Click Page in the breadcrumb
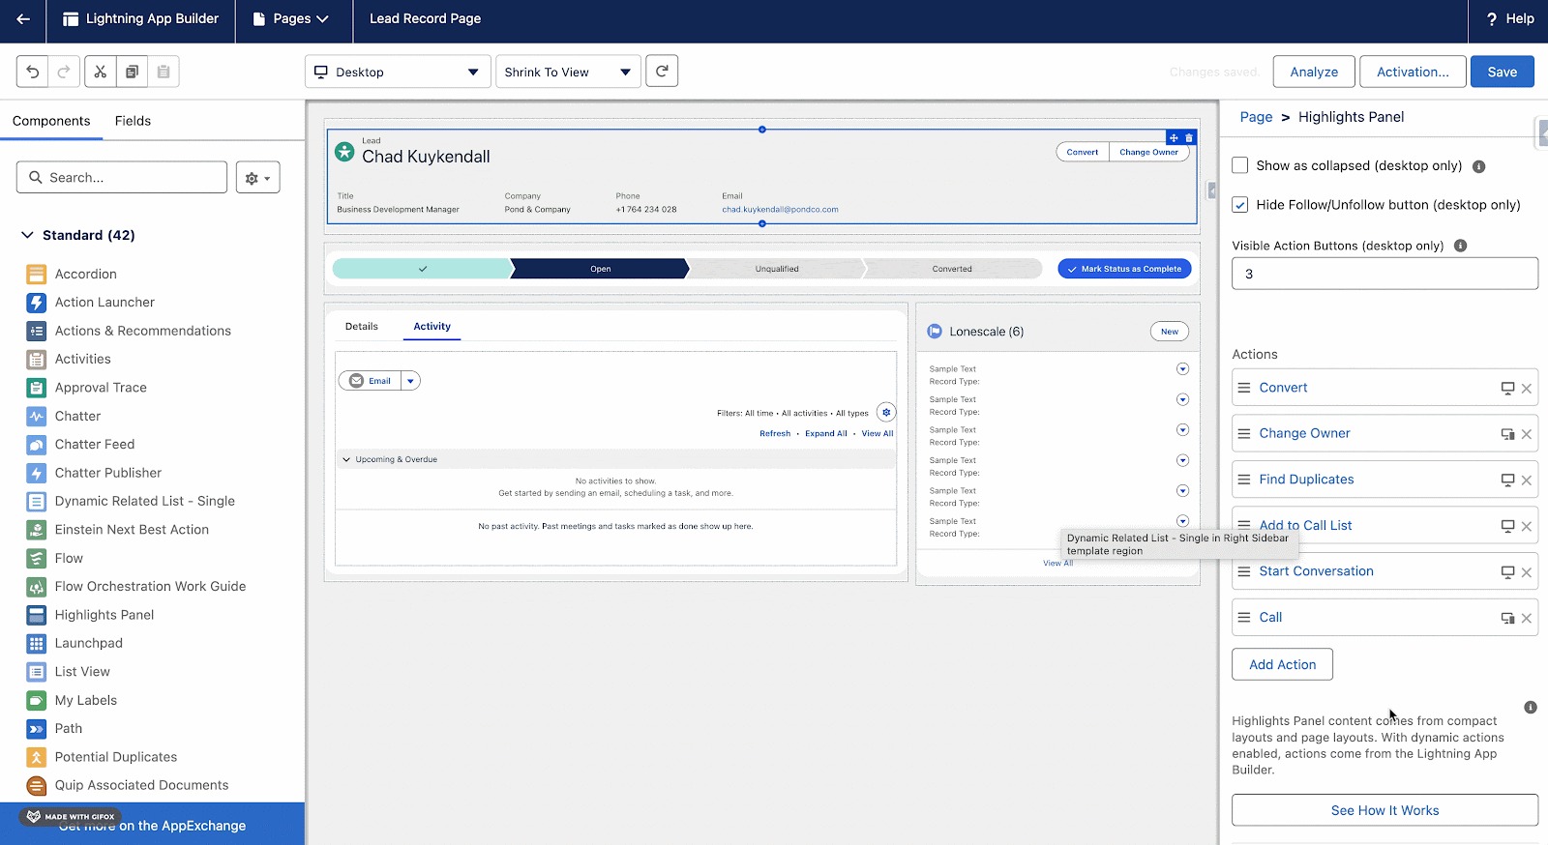This screenshot has height=845, width=1548. (x=1256, y=117)
